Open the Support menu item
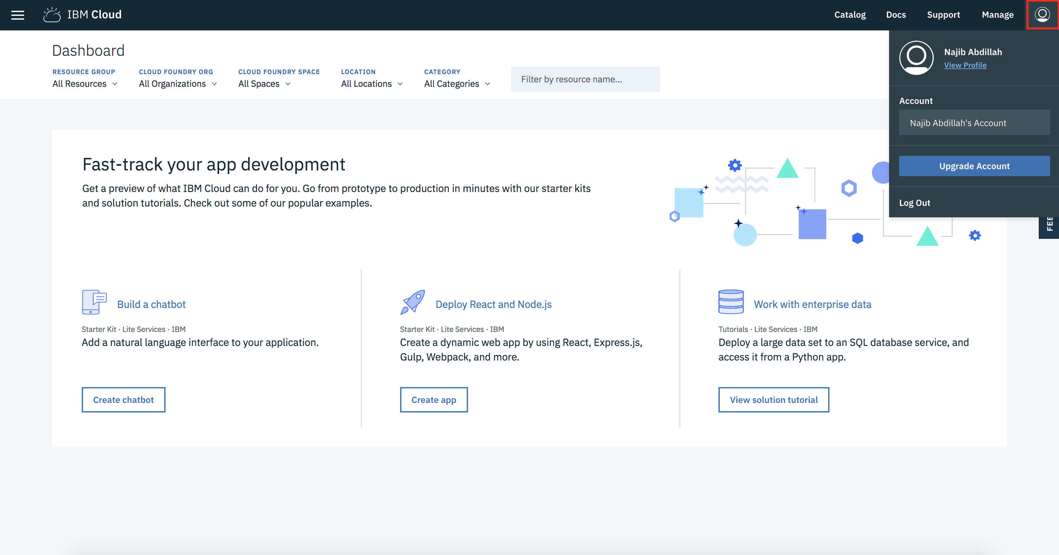Screen dimensions: 1059x555 pos(944,15)
